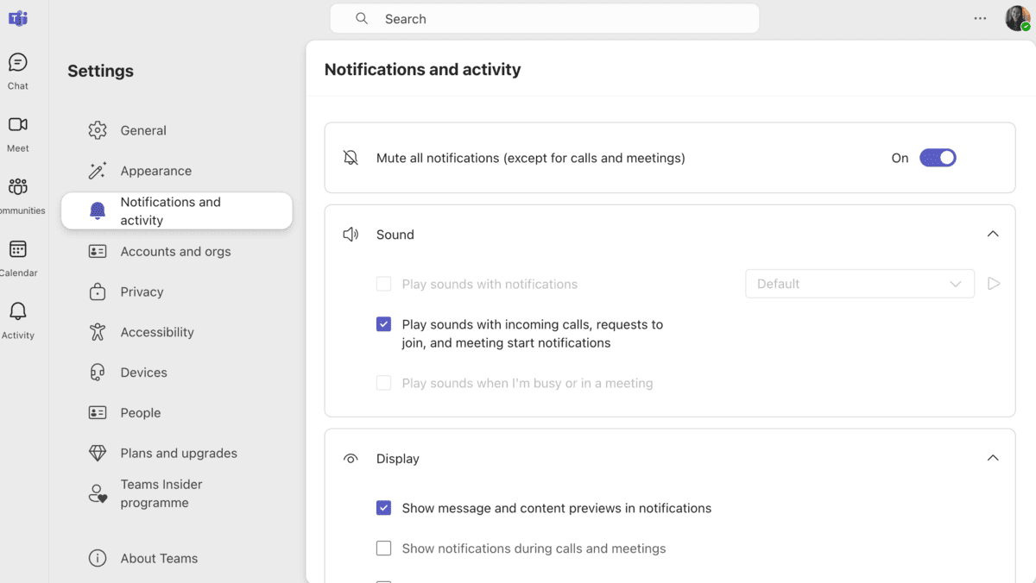This screenshot has width=1036, height=583.
Task: Enable Show notifications during calls and meetings
Action: [383, 548]
